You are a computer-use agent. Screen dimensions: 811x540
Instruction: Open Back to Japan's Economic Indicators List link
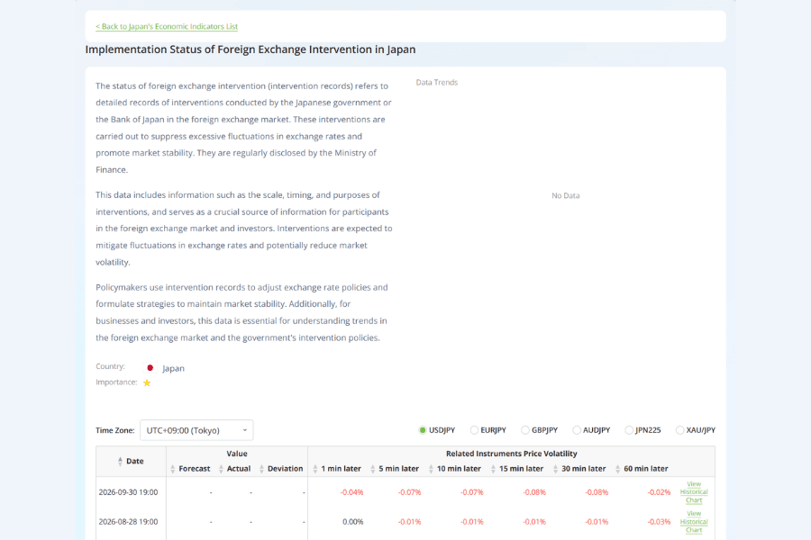(x=167, y=26)
